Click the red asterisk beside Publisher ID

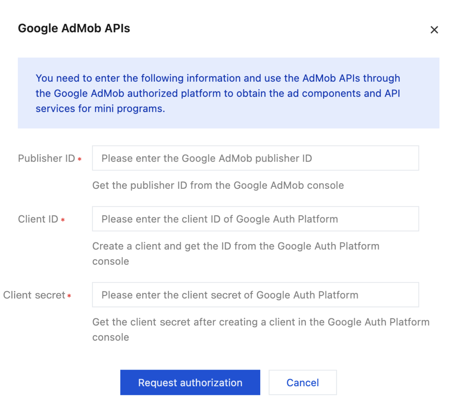(x=80, y=159)
